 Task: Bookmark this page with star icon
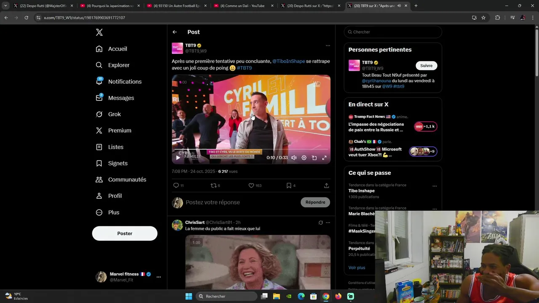point(483,18)
